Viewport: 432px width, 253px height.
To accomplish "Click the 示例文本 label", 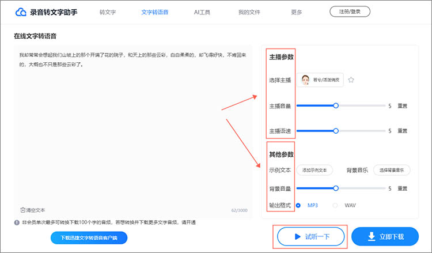I will [x=280, y=170].
